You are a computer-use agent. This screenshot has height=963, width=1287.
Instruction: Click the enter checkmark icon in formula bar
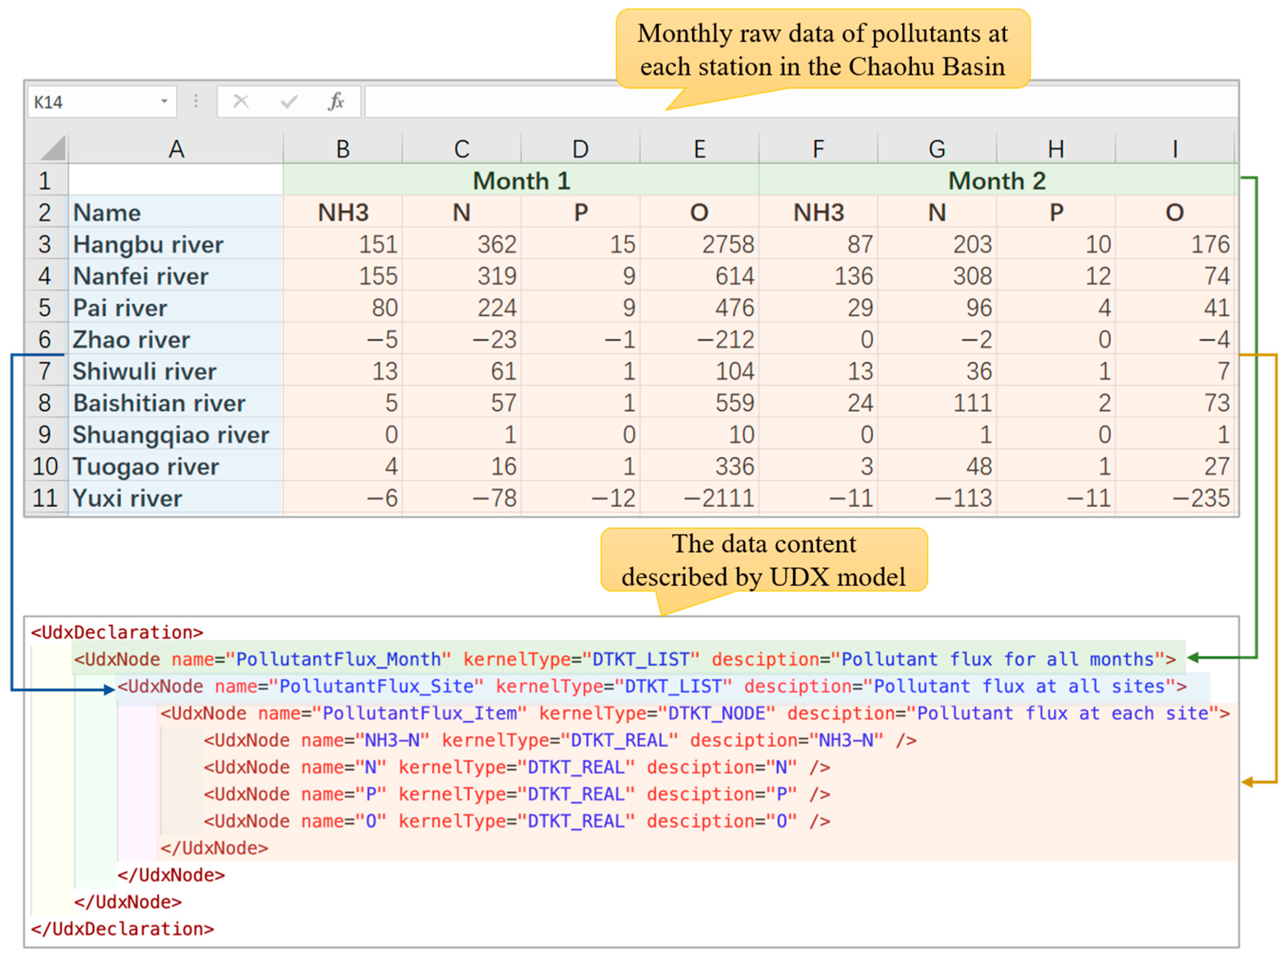click(x=289, y=102)
